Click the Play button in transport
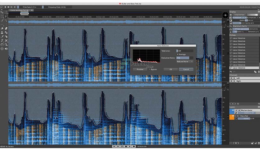Screen dimensions: 260x150 [130, 146]
